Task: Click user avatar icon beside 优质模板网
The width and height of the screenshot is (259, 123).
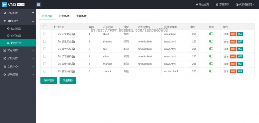Action: pos(237,5)
